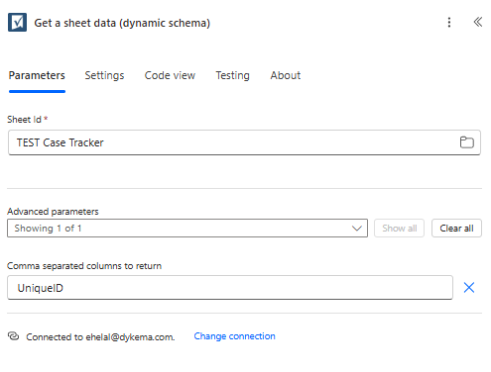Collapse the panel with double chevron icon
Image resolution: width=491 pixels, height=372 pixels.
(x=477, y=22)
